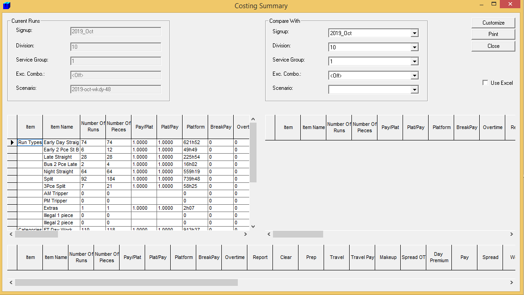The height and width of the screenshot is (295, 524).
Task: Open the Service Group dropdown
Action: [414, 61]
